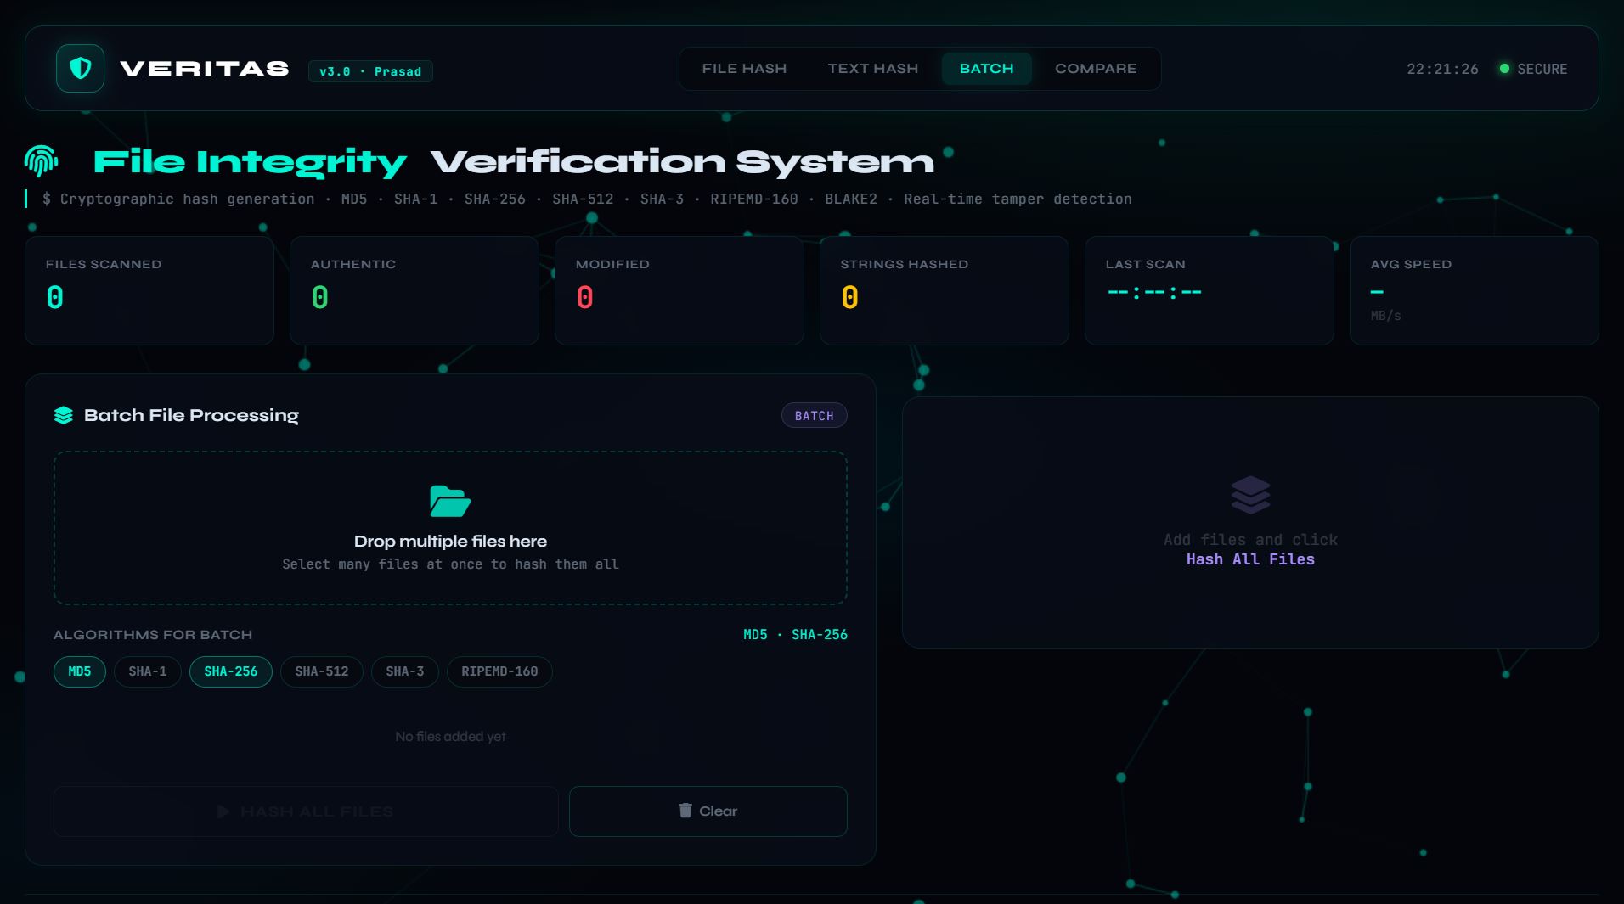This screenshot has height=904, width=1624.
Task: Select the Batch tab
Action: tap(986, 69)
